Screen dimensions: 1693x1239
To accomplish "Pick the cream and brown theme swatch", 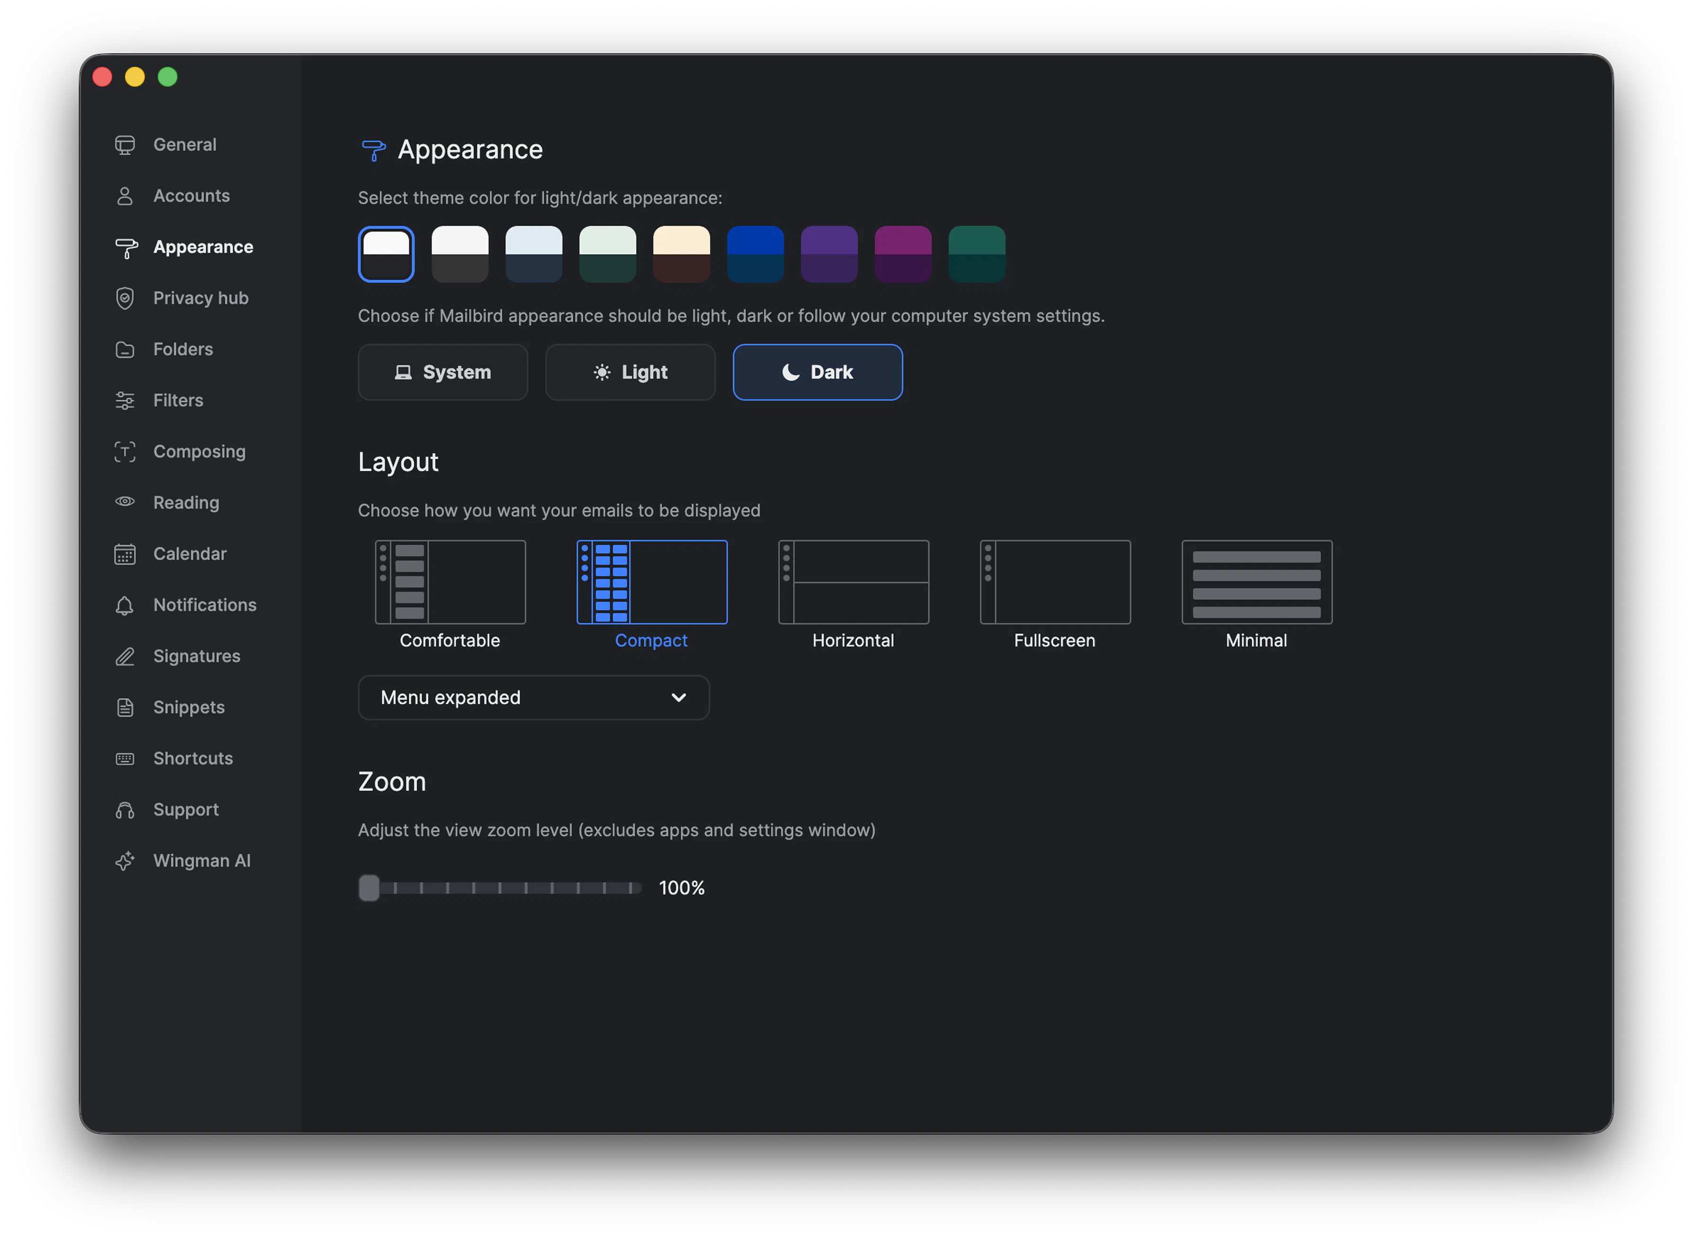I will click(x=682, y=254).
